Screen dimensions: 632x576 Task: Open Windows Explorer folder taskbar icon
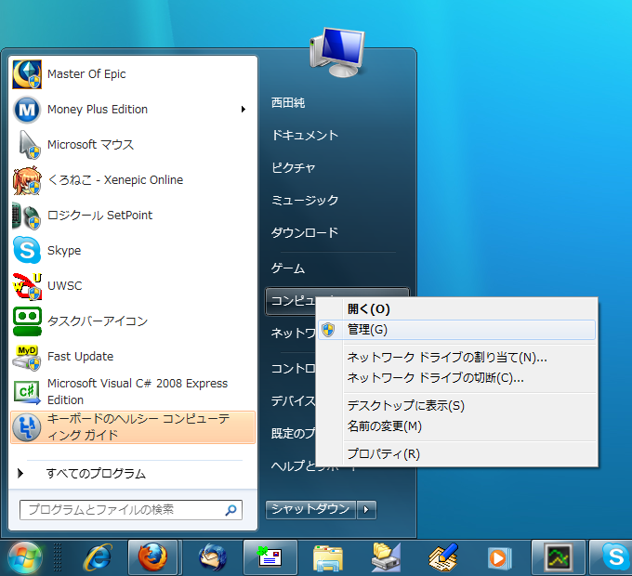[x=328, y=558]
